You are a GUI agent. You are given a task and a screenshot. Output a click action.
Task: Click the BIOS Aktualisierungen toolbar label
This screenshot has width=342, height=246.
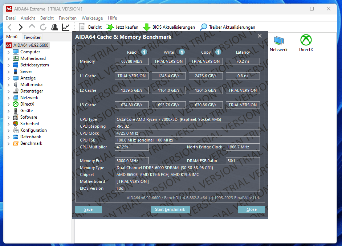(x=174, y=27)
